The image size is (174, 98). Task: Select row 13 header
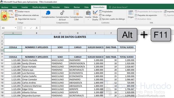coord(2,76)
